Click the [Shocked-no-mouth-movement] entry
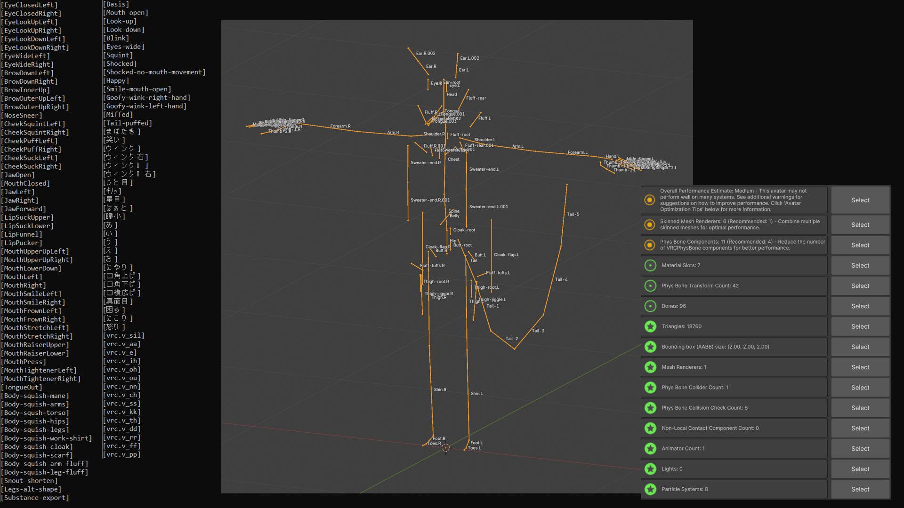The height and width of the screenshot is (508, 904). pyautogui.click(x=154, y=72)
